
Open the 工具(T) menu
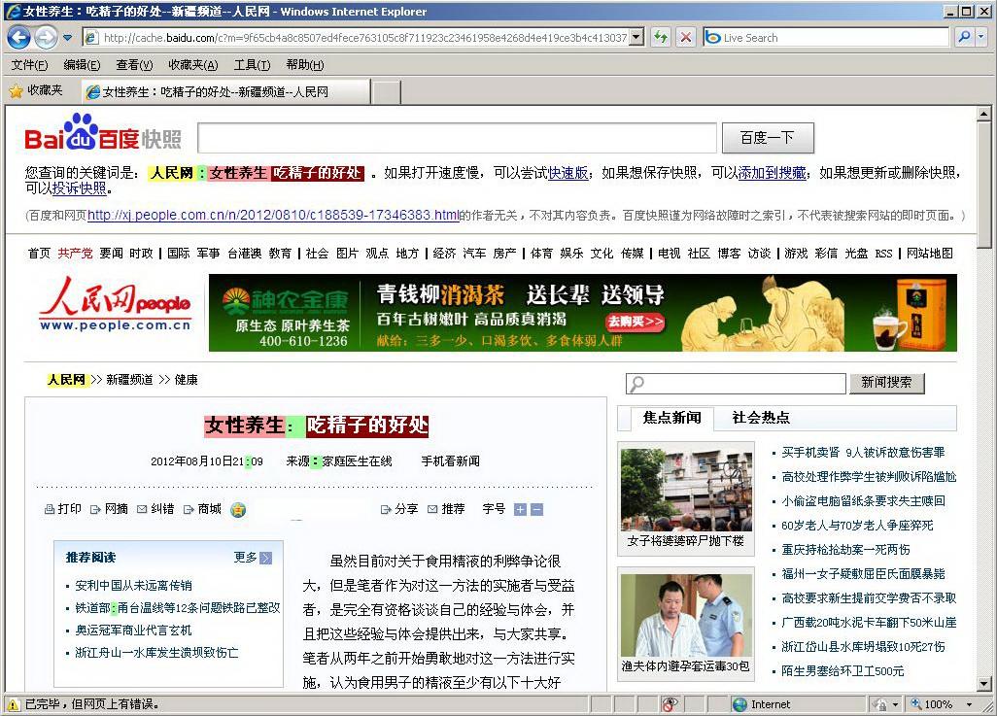[x=252, y=65]
